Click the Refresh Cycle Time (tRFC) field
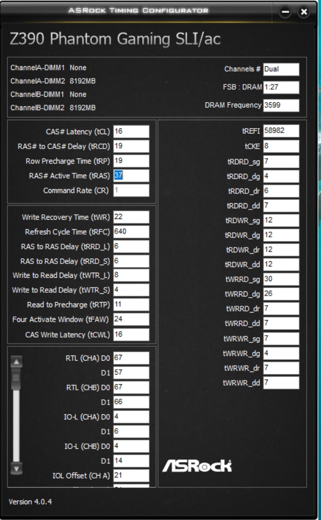321x520 pixels. [x=131, y=231]
